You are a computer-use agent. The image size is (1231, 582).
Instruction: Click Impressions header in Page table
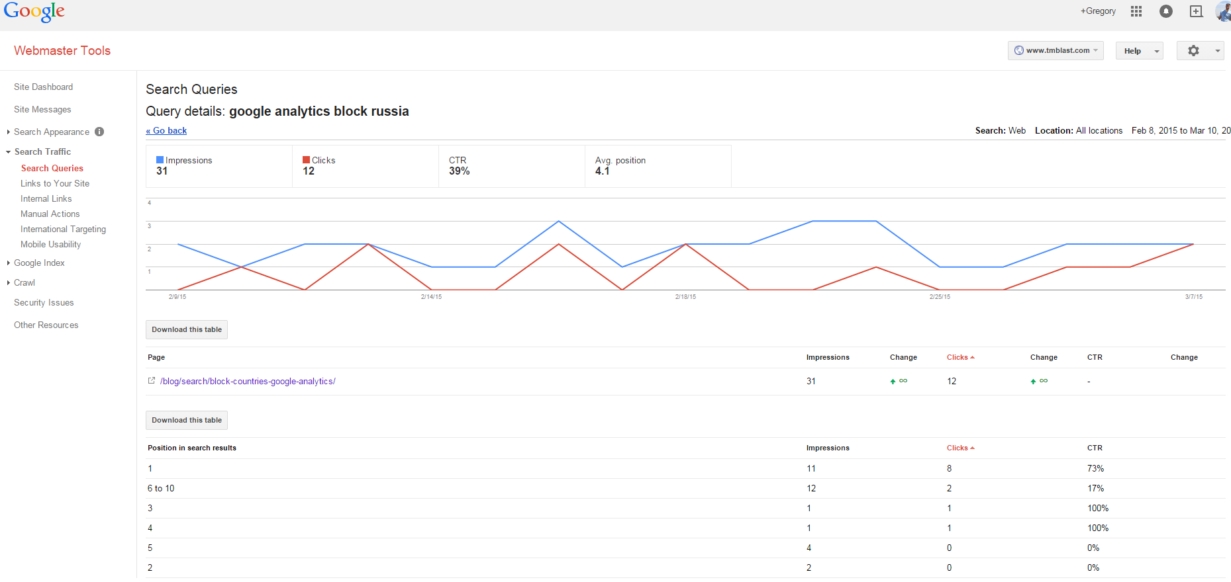point(828,357)
